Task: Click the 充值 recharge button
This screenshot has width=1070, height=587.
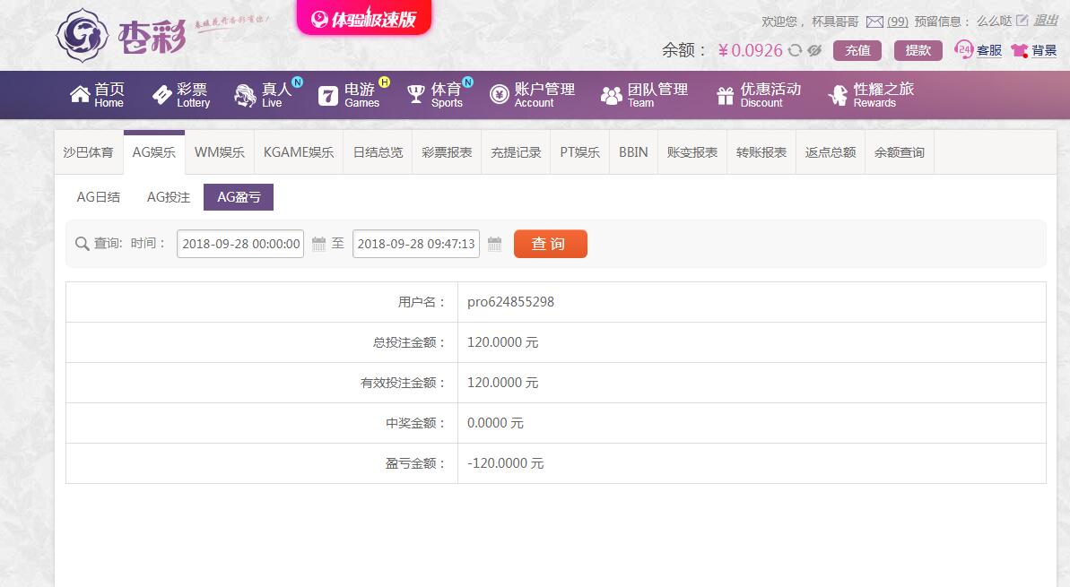Action: click(x=857, y=50)
